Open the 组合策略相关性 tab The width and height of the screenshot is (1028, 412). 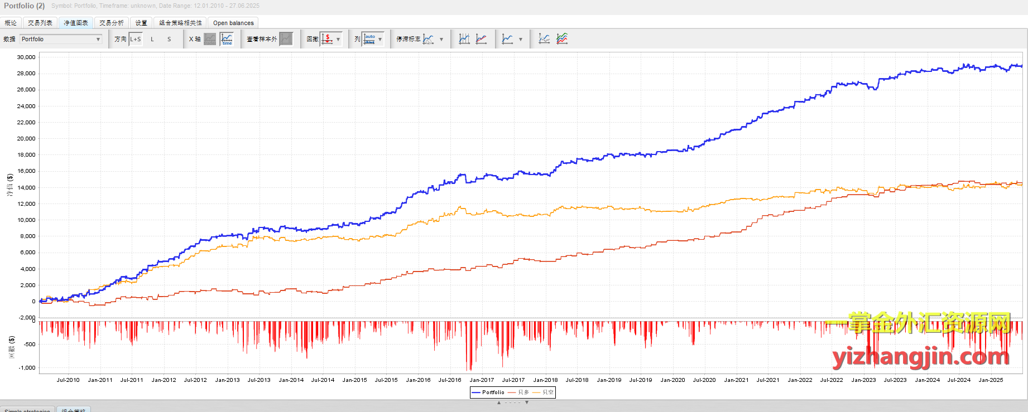coord(180,23)
